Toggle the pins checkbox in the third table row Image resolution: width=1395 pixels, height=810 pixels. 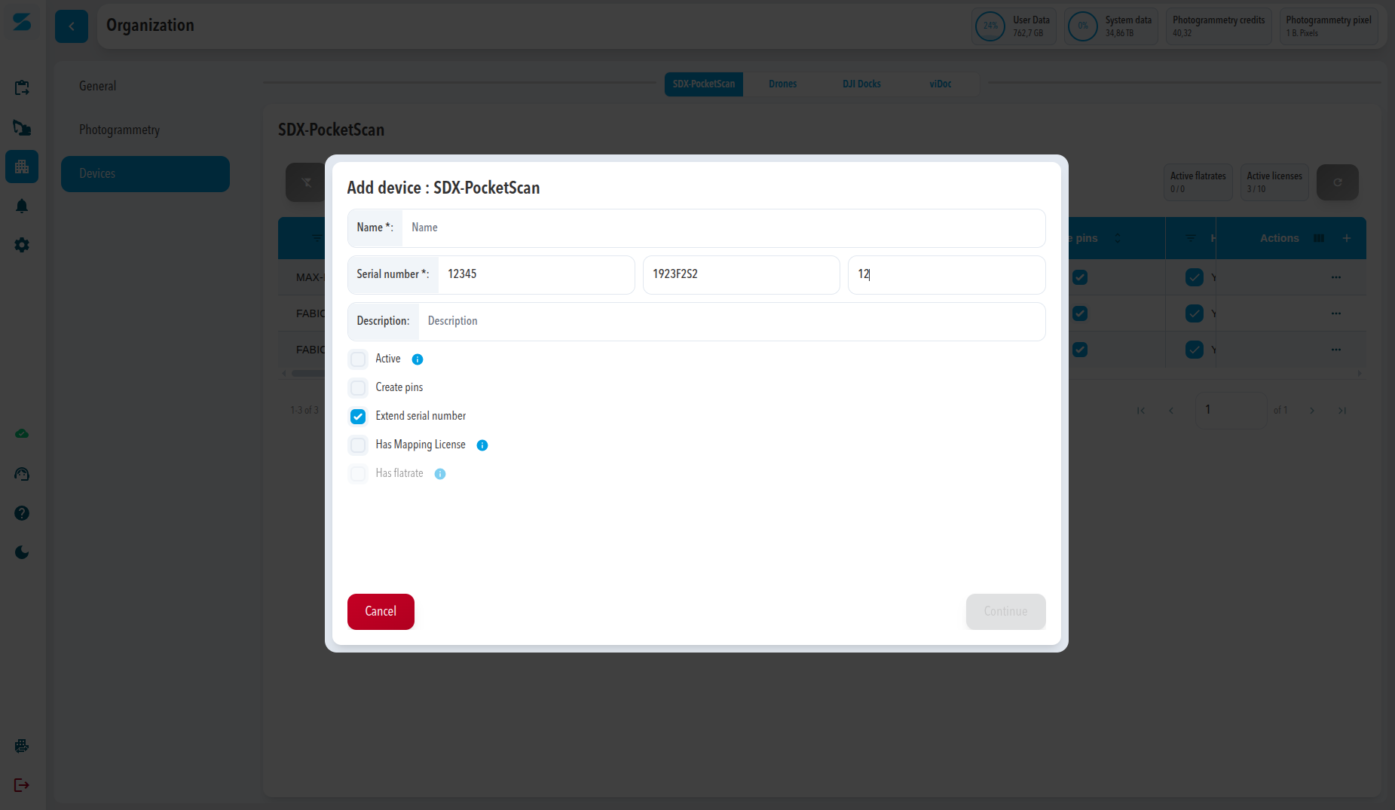tap(1080, 350)
